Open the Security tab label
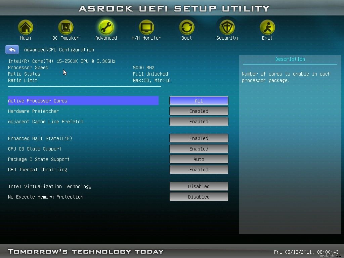This screenshot has height=258, width=344. point(227,38)
